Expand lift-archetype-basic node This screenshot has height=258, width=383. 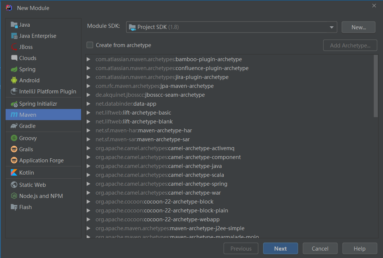pyautogui.click(x=89, y=113)
